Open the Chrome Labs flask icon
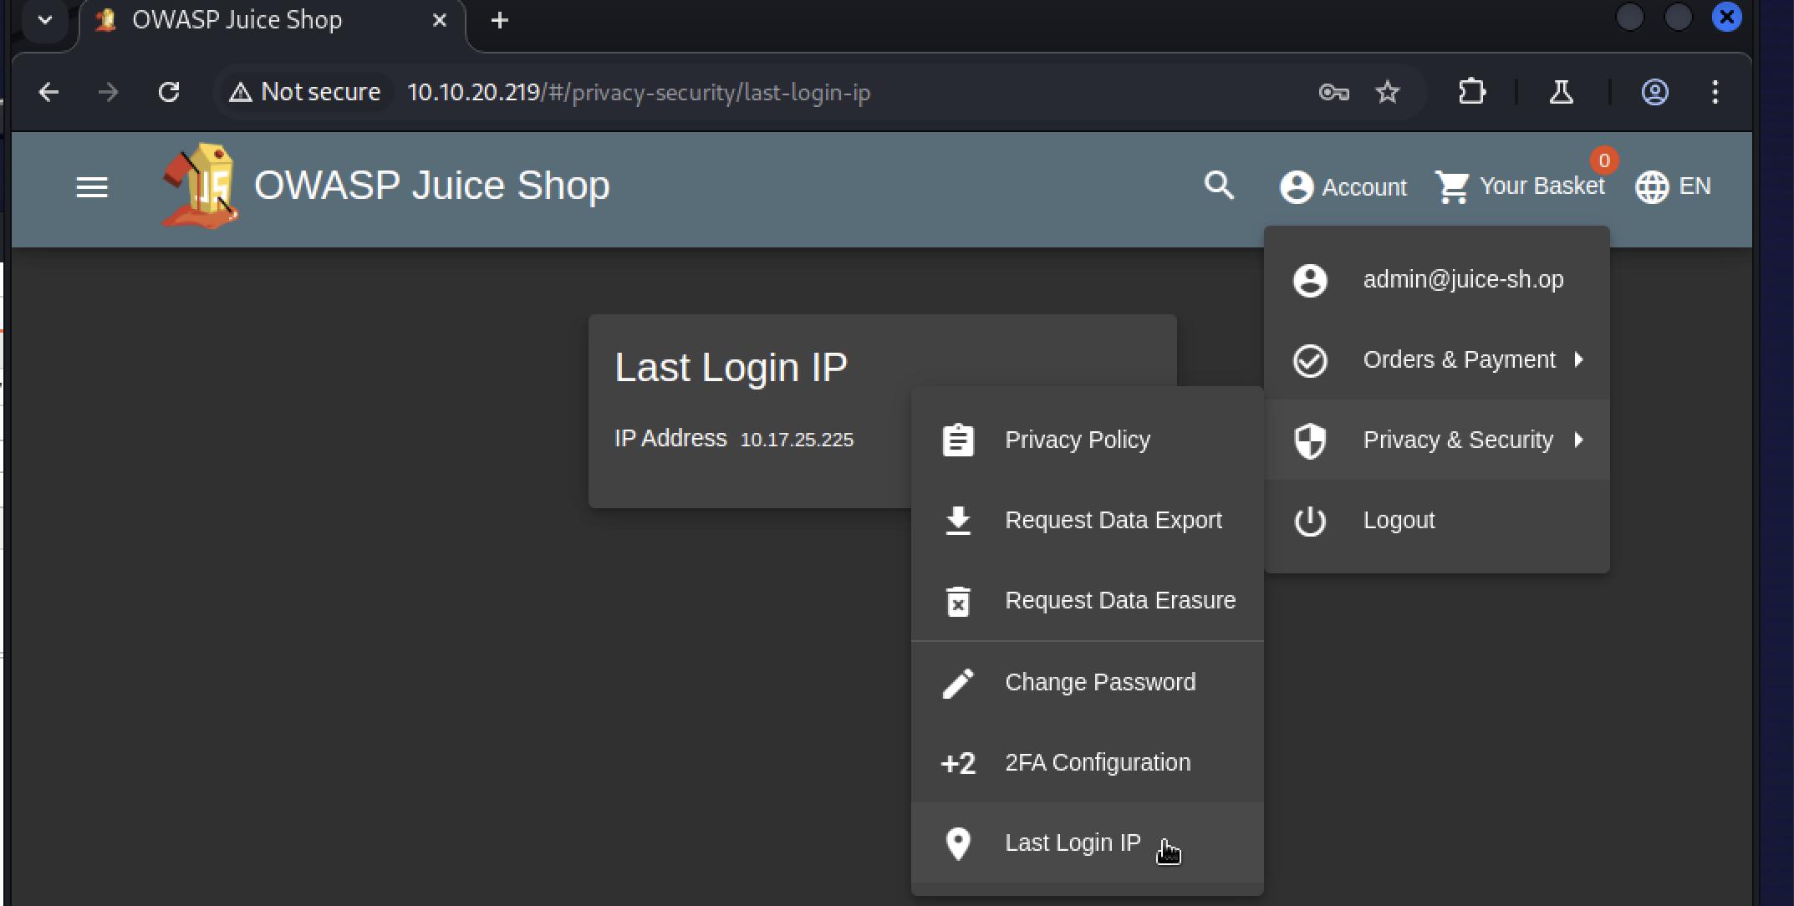 point(1561,92)
